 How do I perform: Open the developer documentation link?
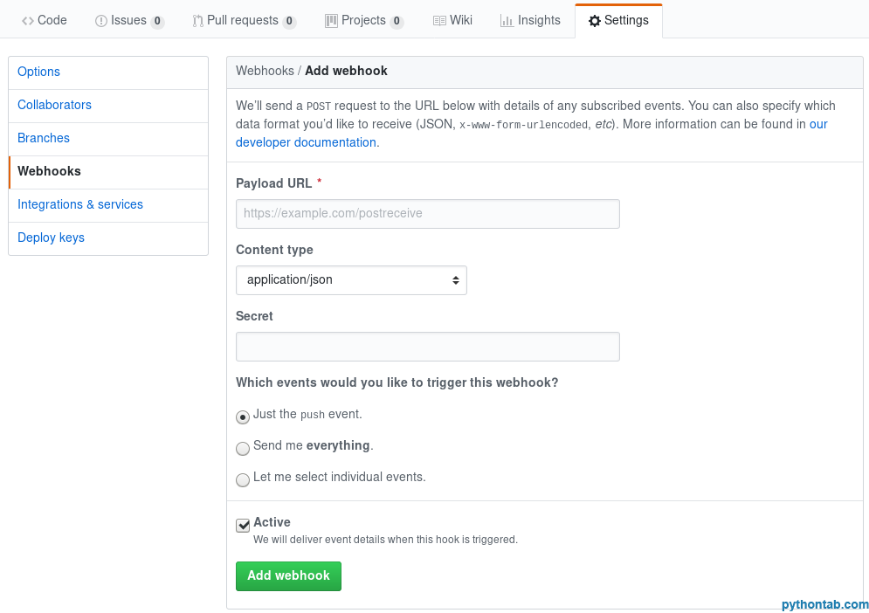pos(307,142)
